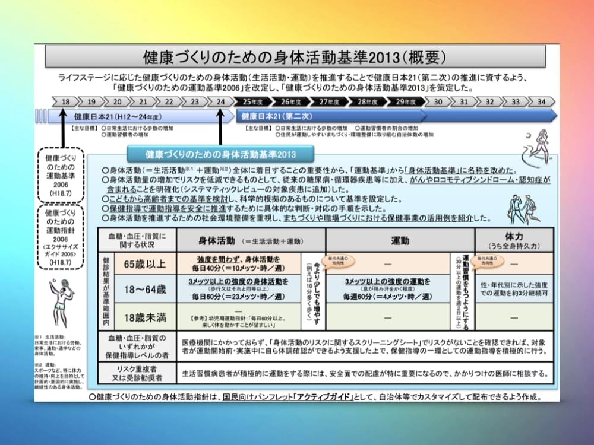
Task: Select the year 34 timeline chevron
Action: pos(541,101)
